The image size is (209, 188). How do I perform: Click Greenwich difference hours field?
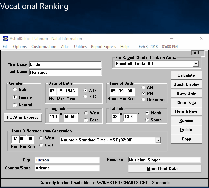coord(15,139)
